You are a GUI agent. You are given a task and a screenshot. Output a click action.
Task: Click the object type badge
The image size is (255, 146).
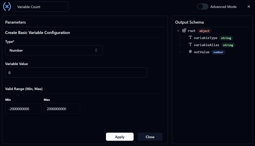click(205, 31)
